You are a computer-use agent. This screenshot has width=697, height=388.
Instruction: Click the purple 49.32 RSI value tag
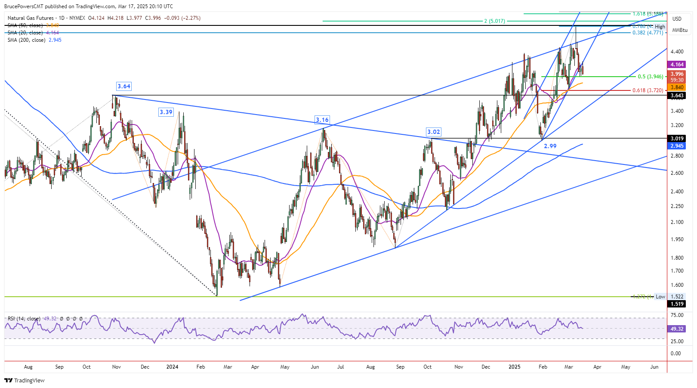pyautogui.click(x=677, y=329)
